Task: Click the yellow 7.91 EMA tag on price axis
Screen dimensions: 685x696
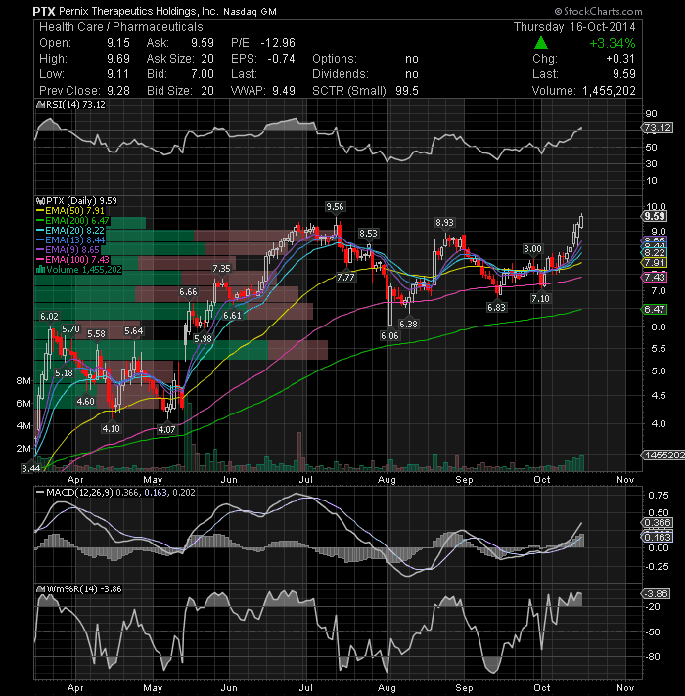Action: pos(655,263)
